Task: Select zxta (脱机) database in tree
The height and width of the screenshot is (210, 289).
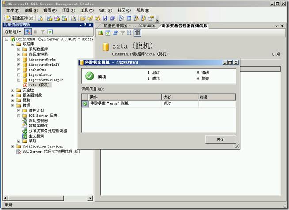Action: [39, 85]
